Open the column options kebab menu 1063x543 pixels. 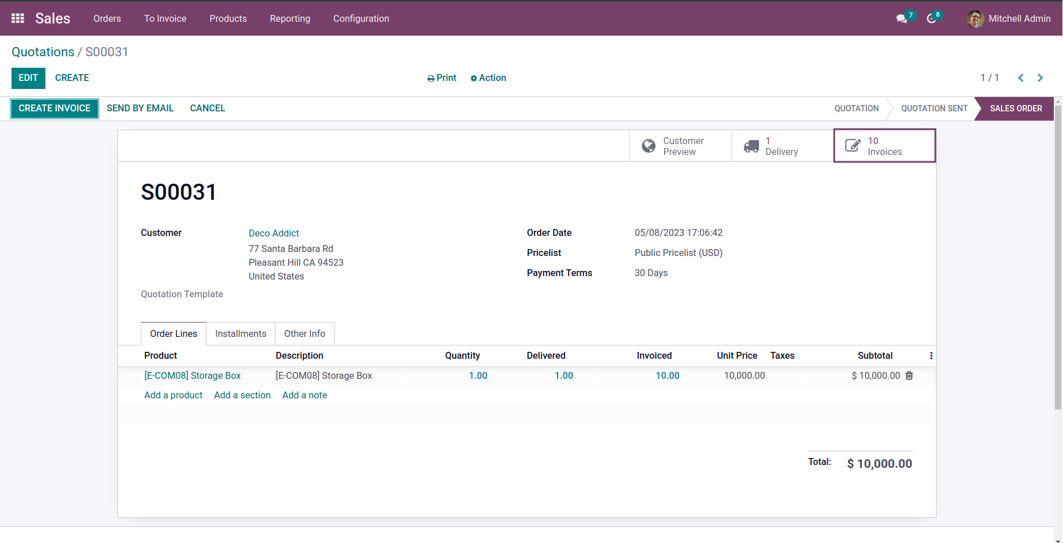point(931,356)
